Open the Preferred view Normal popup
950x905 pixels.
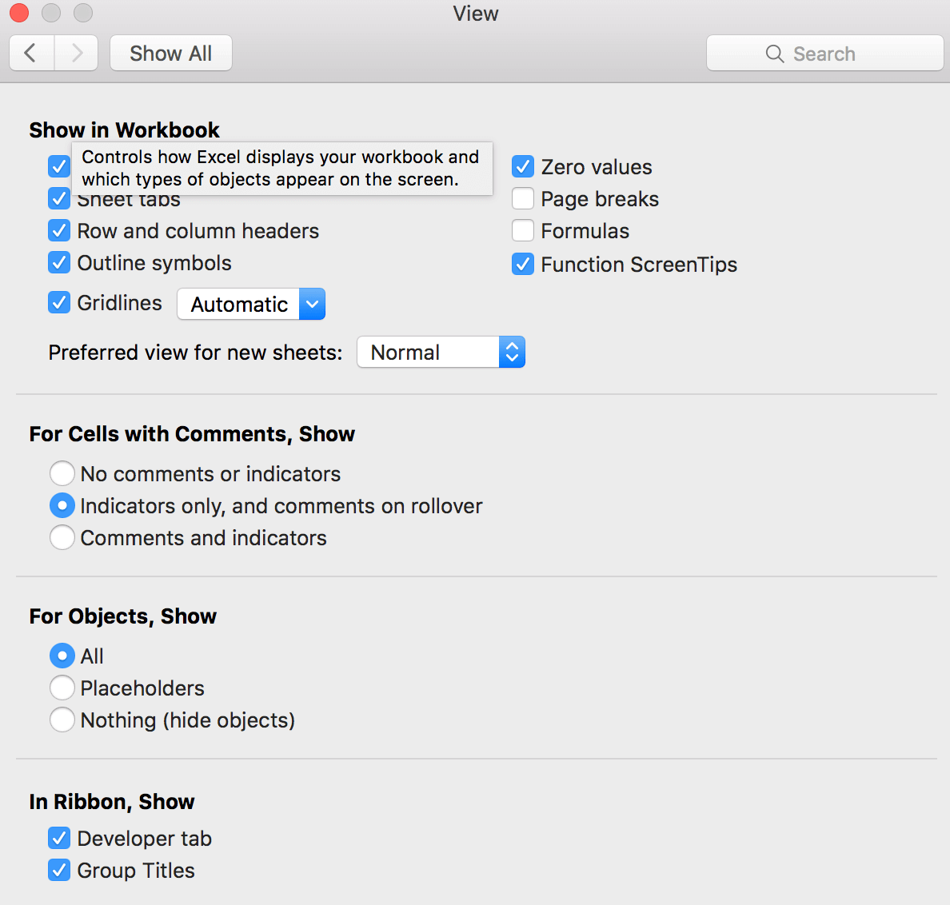pyautogui.click(x=441, y=352)
